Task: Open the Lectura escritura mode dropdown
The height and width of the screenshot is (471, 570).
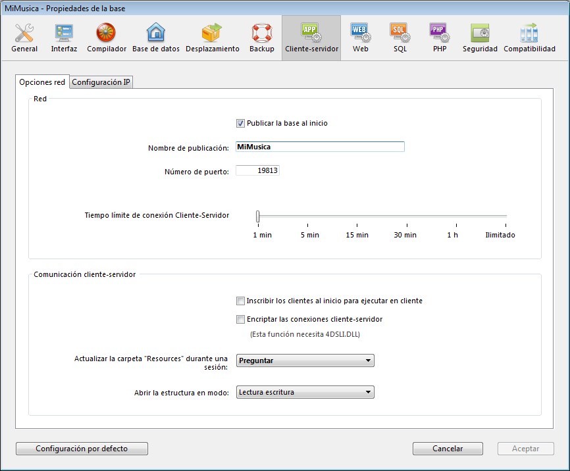Action: [x=305, y=392]
